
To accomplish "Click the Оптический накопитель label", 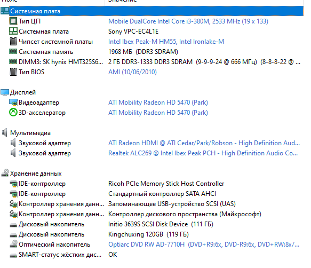I will coord(54,244).
